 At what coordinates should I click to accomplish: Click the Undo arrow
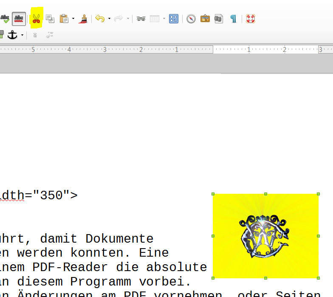pyautogui.click(x=100, y=19)
